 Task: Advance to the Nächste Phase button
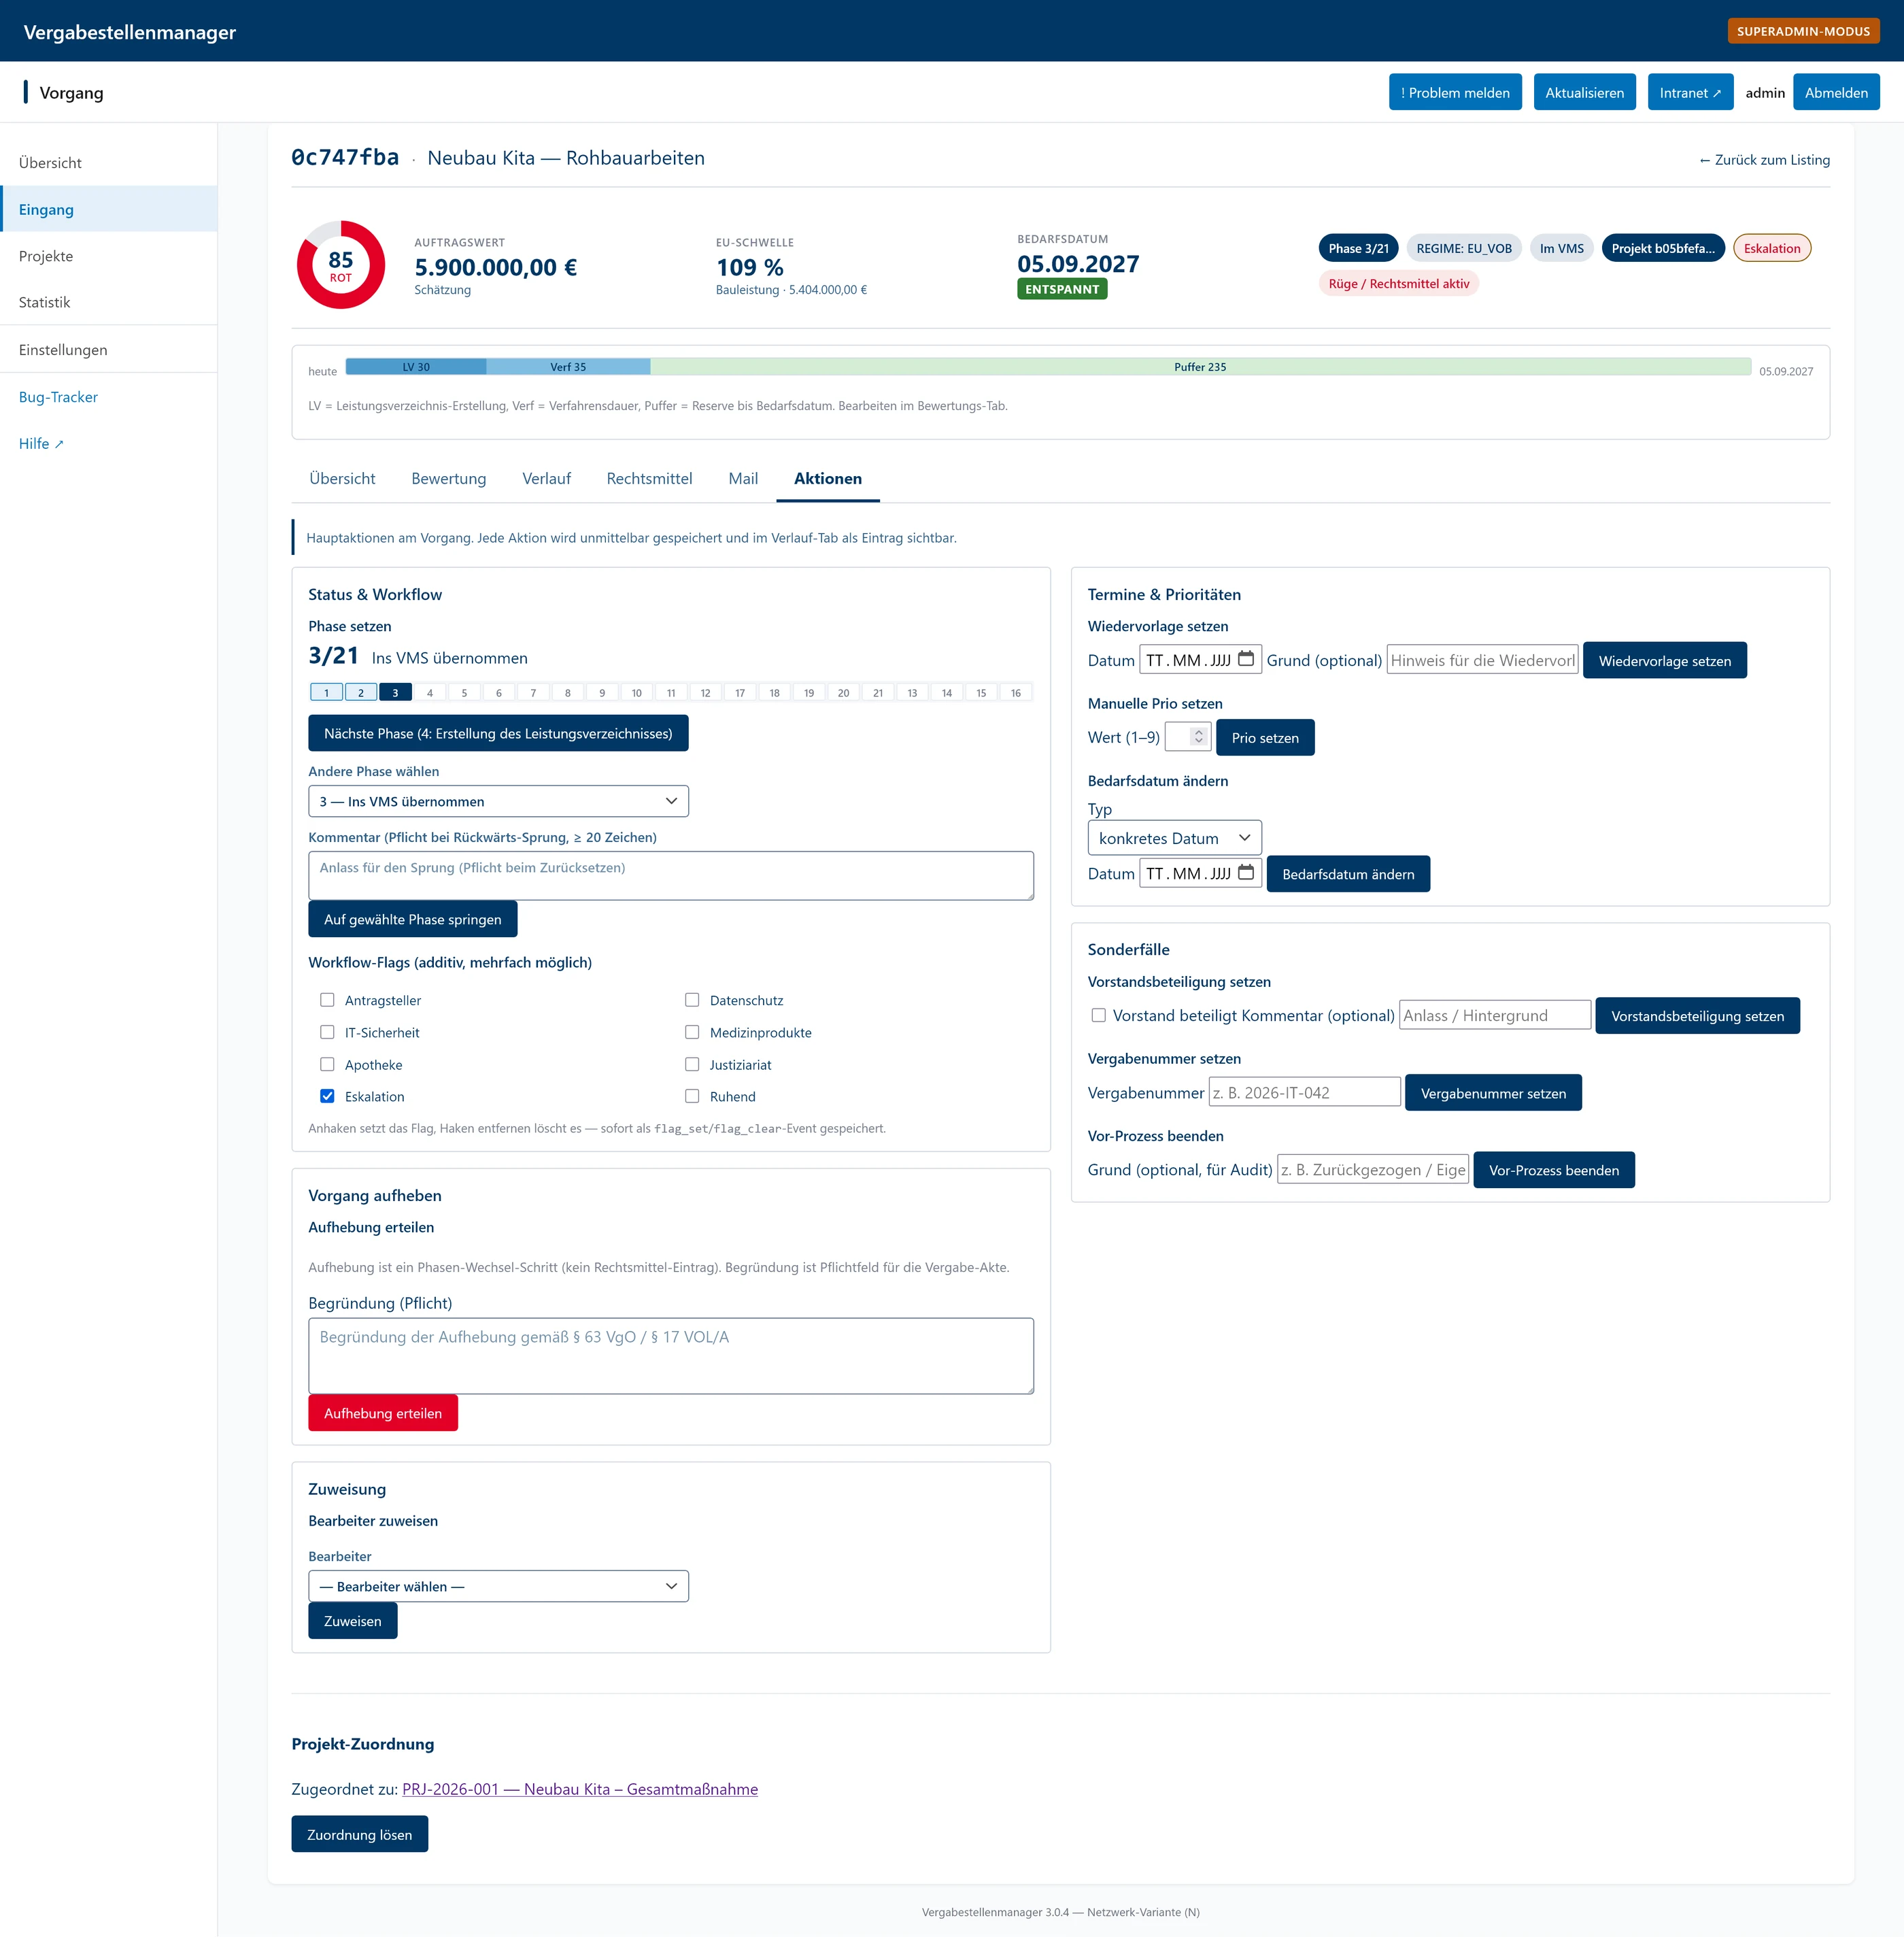[x=498, y=733]
